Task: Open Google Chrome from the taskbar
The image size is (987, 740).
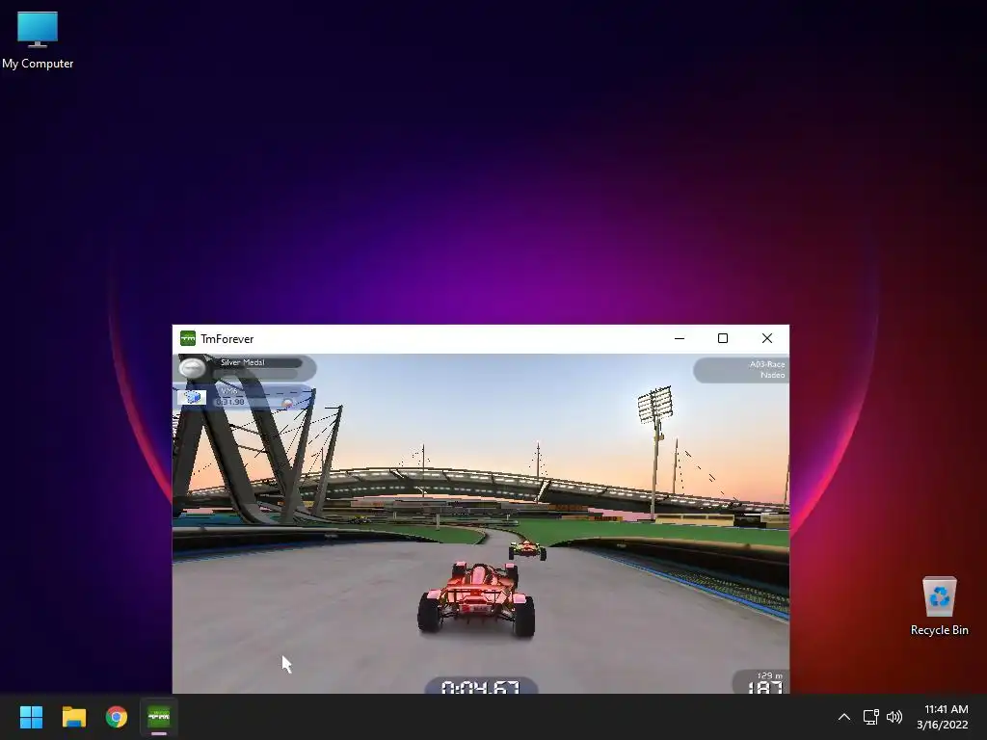Action: (x=117, y=717)
